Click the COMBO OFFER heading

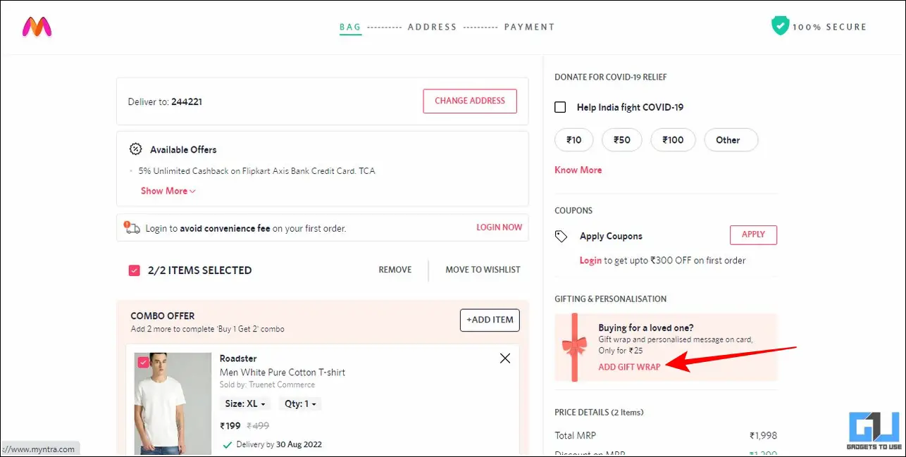pyautogui.click(x=163, y=316)
